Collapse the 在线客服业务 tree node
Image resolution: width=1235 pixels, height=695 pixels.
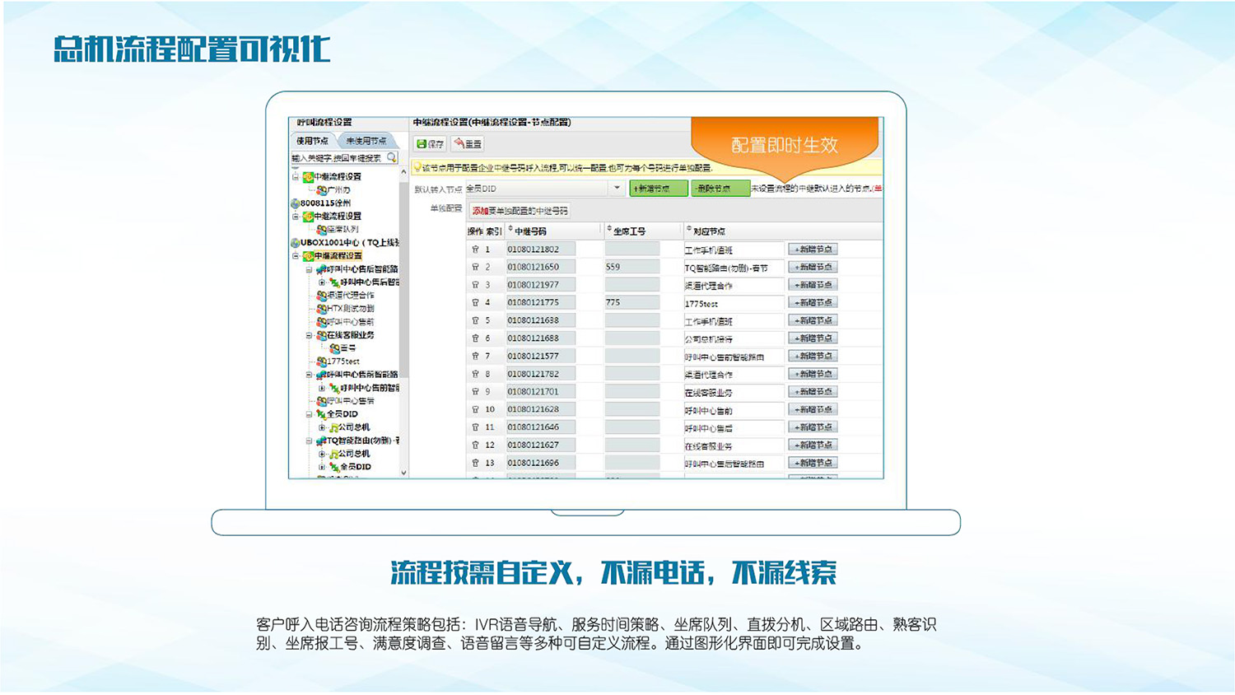[x=309, y=336]
